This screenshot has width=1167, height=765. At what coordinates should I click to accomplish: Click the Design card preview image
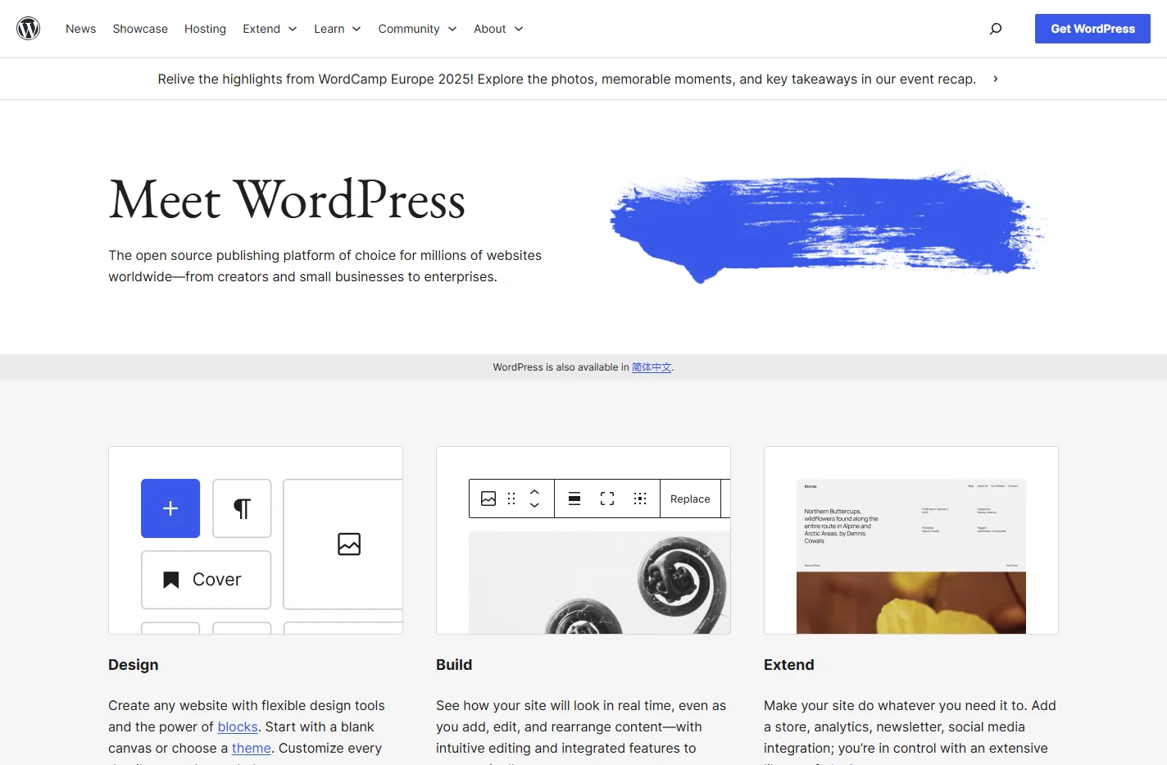pyautogui.click(x=256, y=540)
